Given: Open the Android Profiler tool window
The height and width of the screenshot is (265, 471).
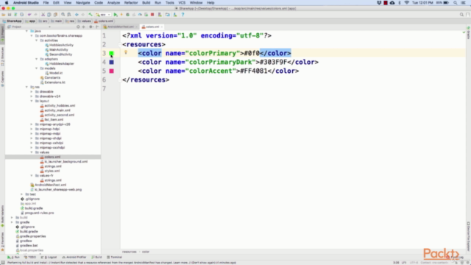Looking at the screenshot, I should click(74, 257).
